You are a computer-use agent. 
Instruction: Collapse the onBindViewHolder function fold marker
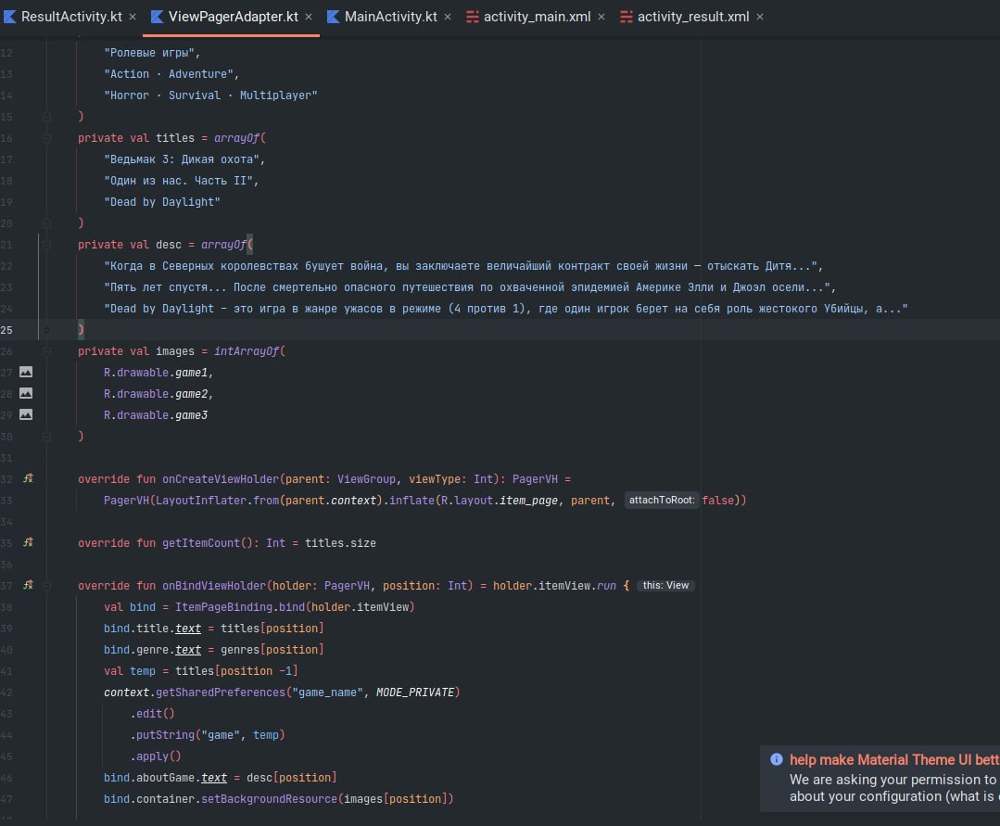coord(46,586)
